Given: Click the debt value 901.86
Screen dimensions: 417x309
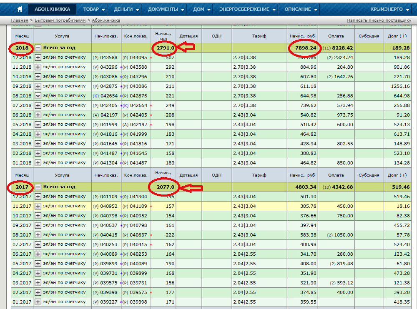Looking at the screenshot, I should [x=402, y=67].
